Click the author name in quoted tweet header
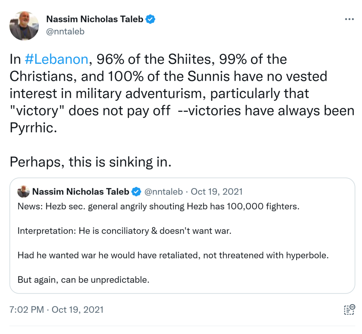 pyautogui.click(x=81, y=192)
